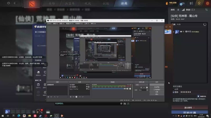Image resolution: width=211 pixels, height=118 pixels.
Task: Click the Windows Start button
Action: (x=3, y=116)
